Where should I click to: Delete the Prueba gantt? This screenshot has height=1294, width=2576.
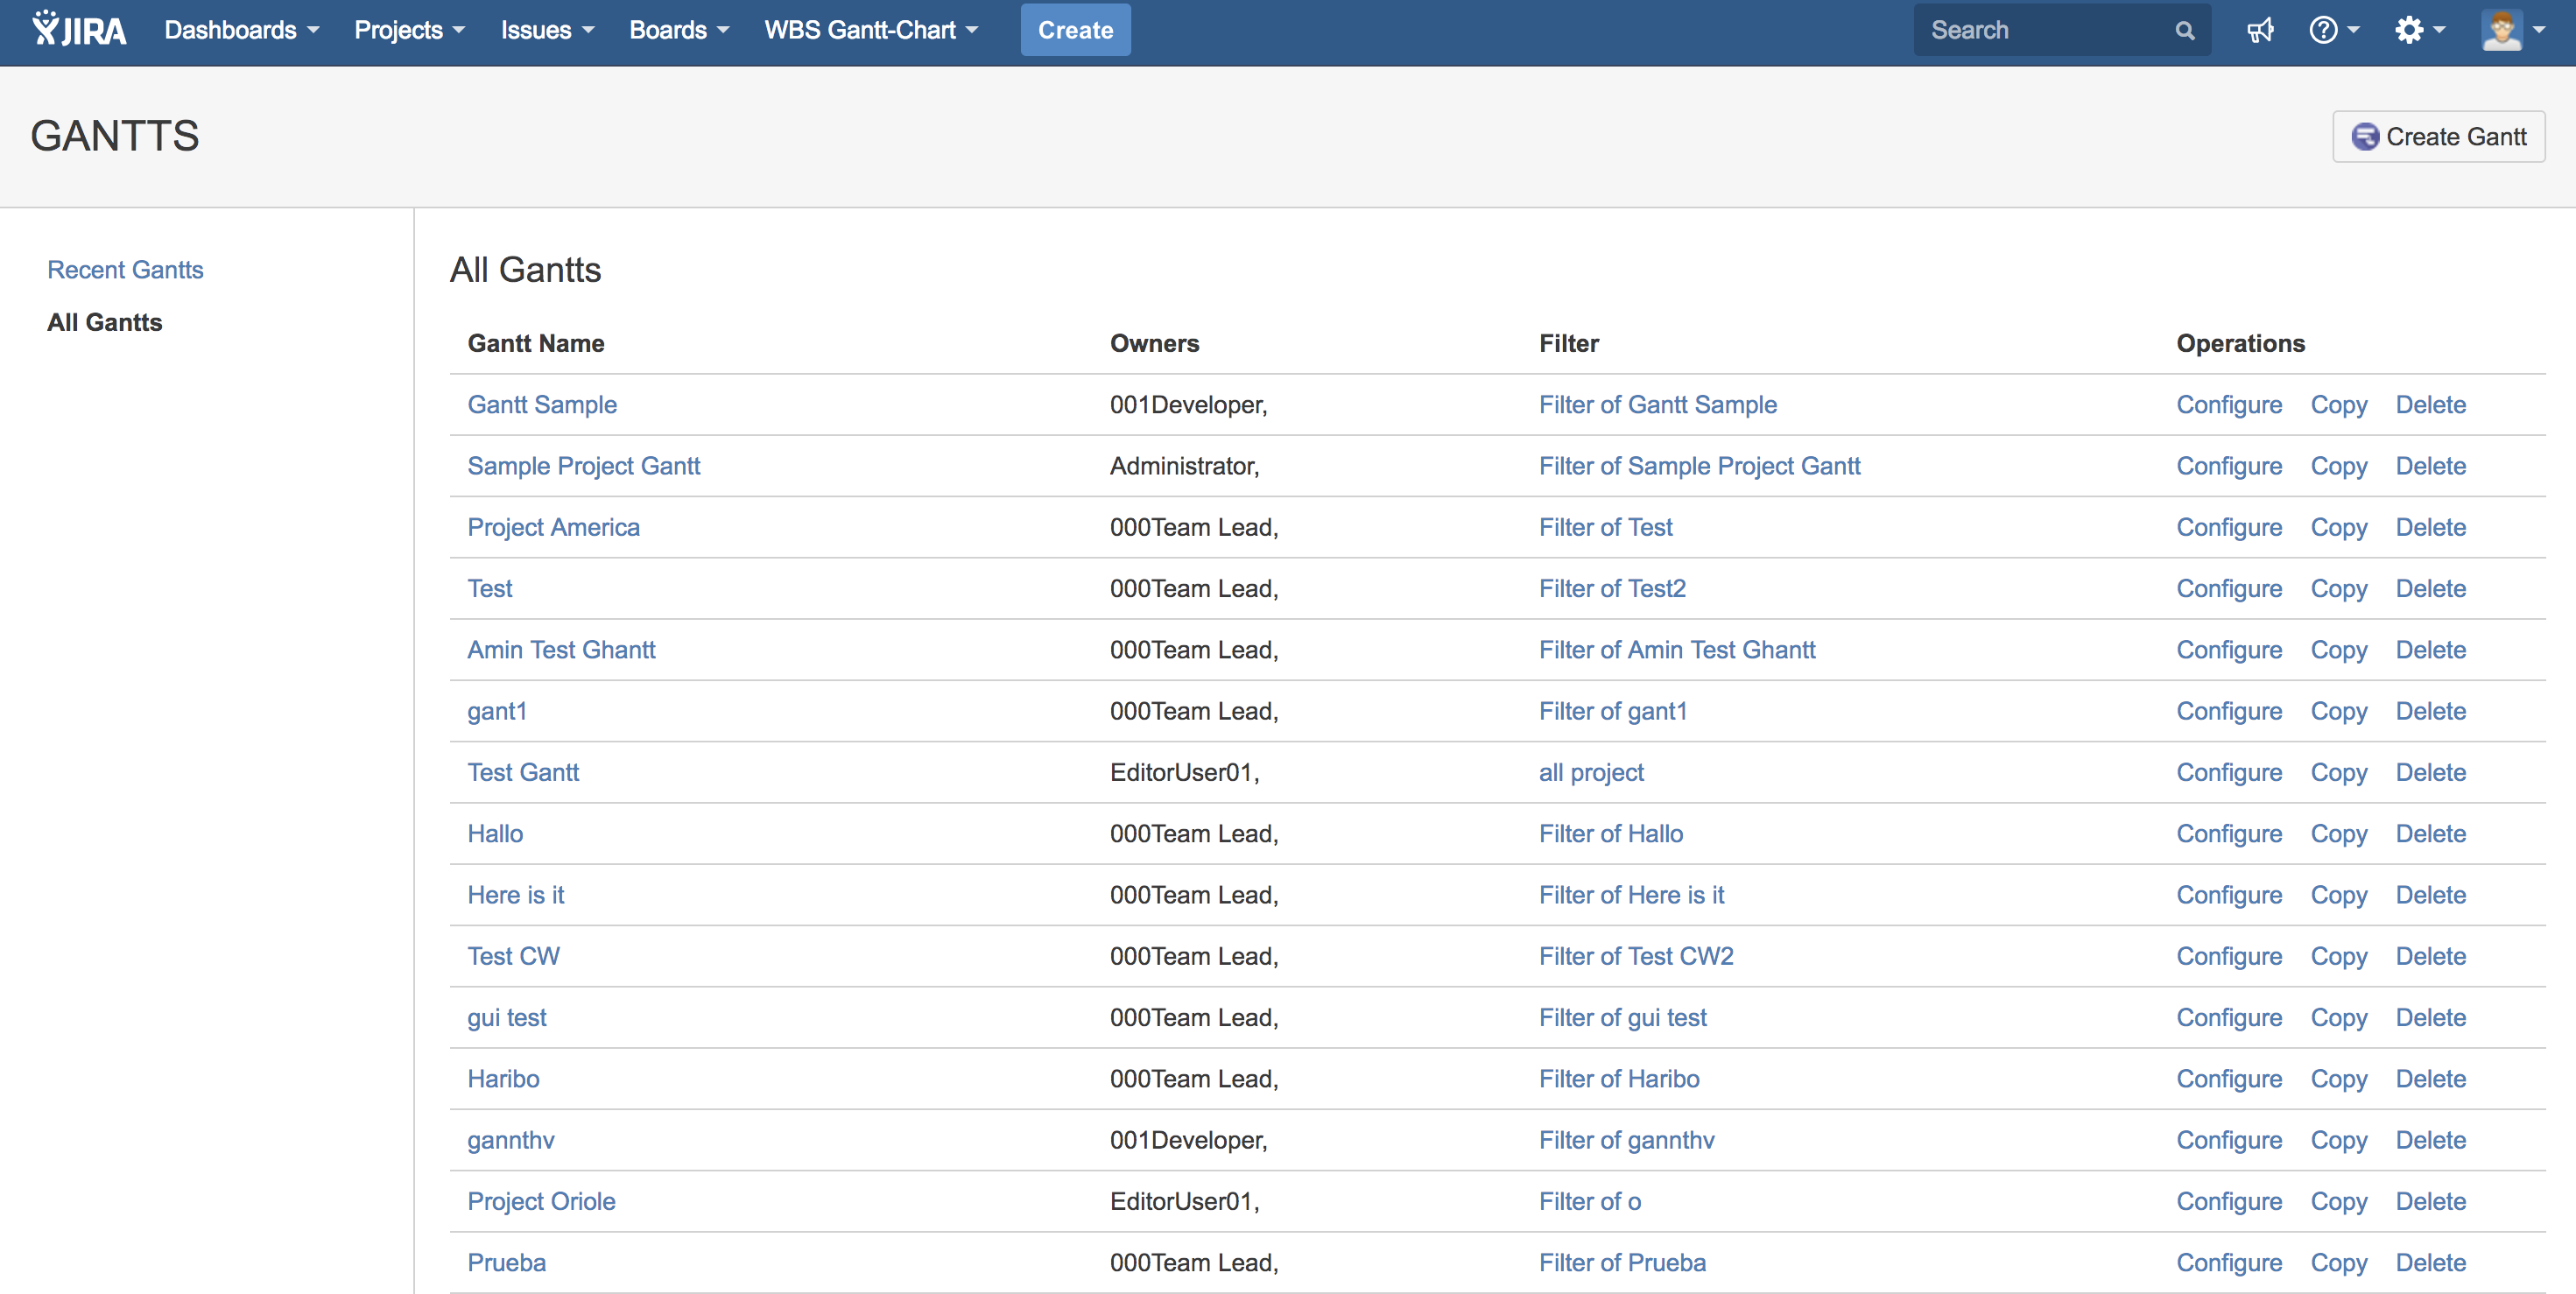click(x=2430, y=1262)
